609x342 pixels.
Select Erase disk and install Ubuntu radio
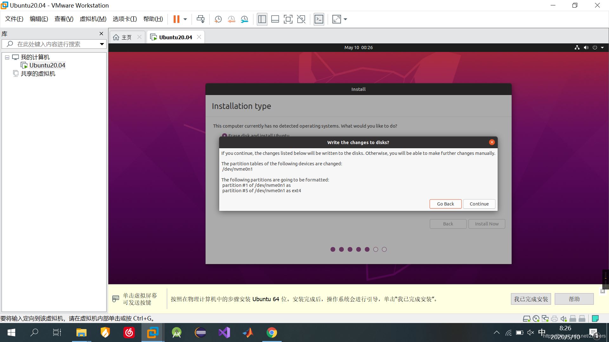[x=225, y=136]
